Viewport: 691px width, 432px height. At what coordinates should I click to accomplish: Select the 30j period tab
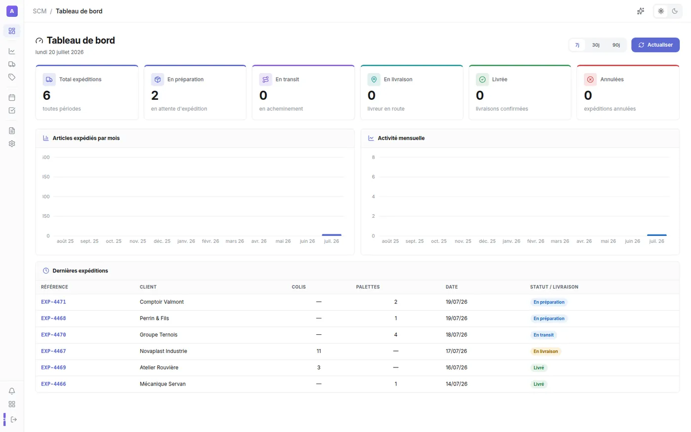click(x=596, y=45)
